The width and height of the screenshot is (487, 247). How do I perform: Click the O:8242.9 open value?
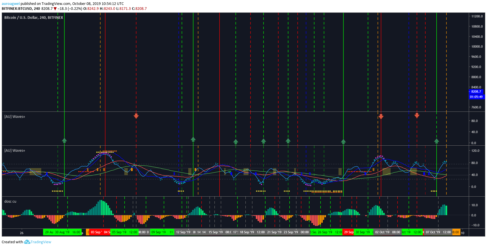91,9
